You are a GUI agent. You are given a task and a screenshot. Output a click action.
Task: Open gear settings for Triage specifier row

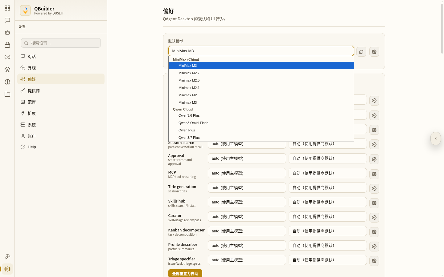[x=374, y=261]
